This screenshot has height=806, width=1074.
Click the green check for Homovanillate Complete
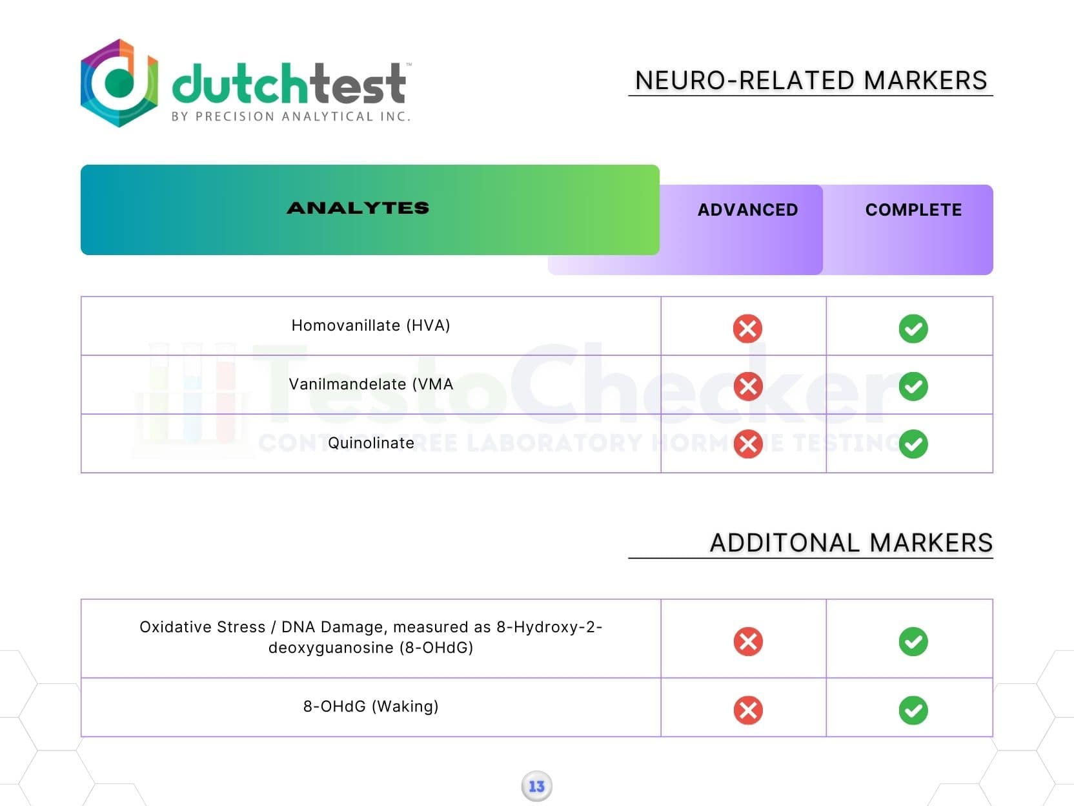coord(913,328)
